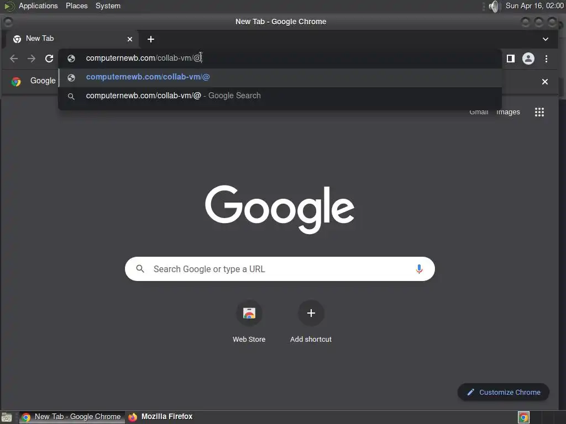Go back with the left arrow
566x424 pixels.
14,59
